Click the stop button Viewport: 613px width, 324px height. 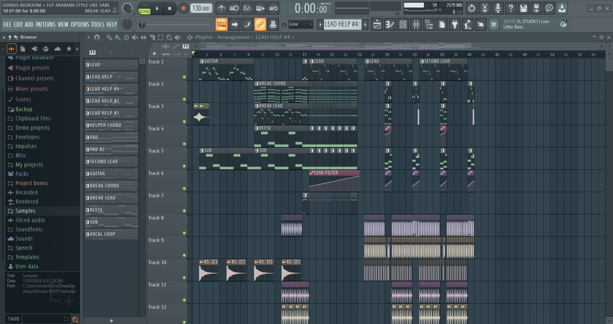click(170, 8)
